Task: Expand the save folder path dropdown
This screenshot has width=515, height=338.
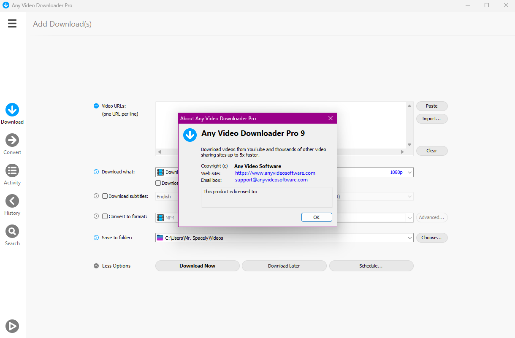Action: click(x=409, y=238)
